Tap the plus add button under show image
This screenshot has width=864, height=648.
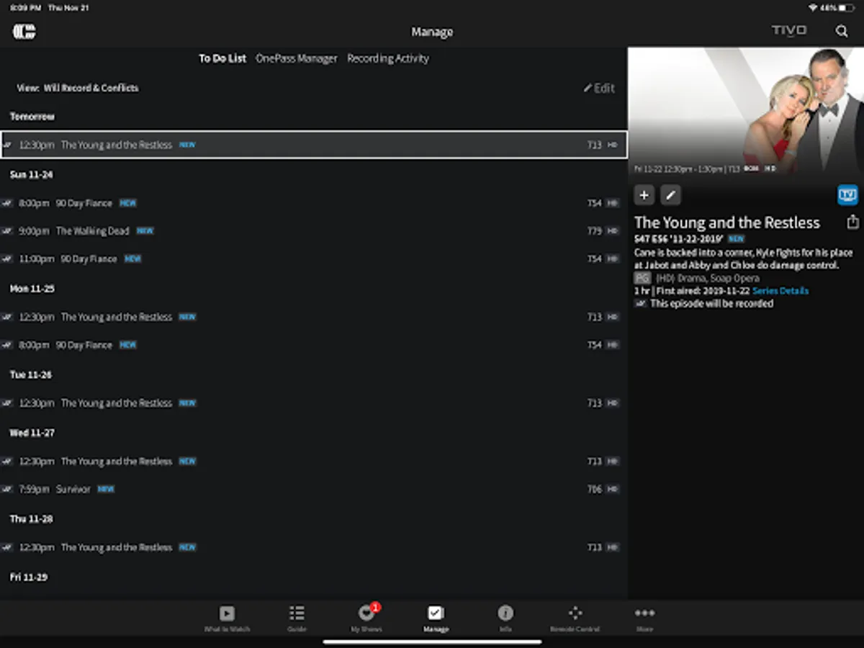[x=644, y=194]
